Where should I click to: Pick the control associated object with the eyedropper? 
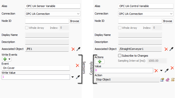point(171,49)
